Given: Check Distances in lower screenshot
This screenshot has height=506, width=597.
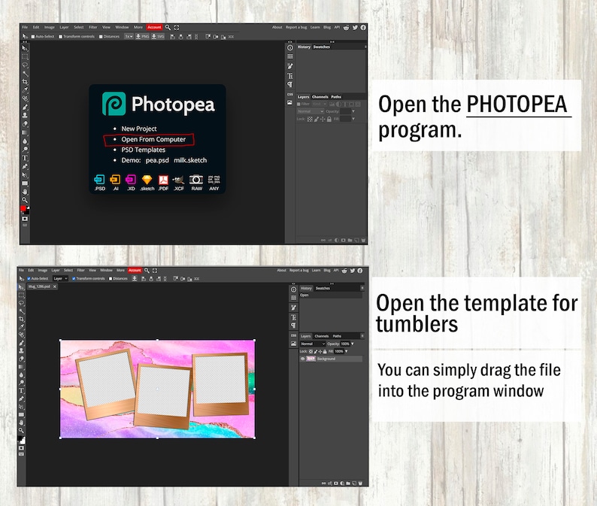Looking at the screenshot, I should 111,279.
